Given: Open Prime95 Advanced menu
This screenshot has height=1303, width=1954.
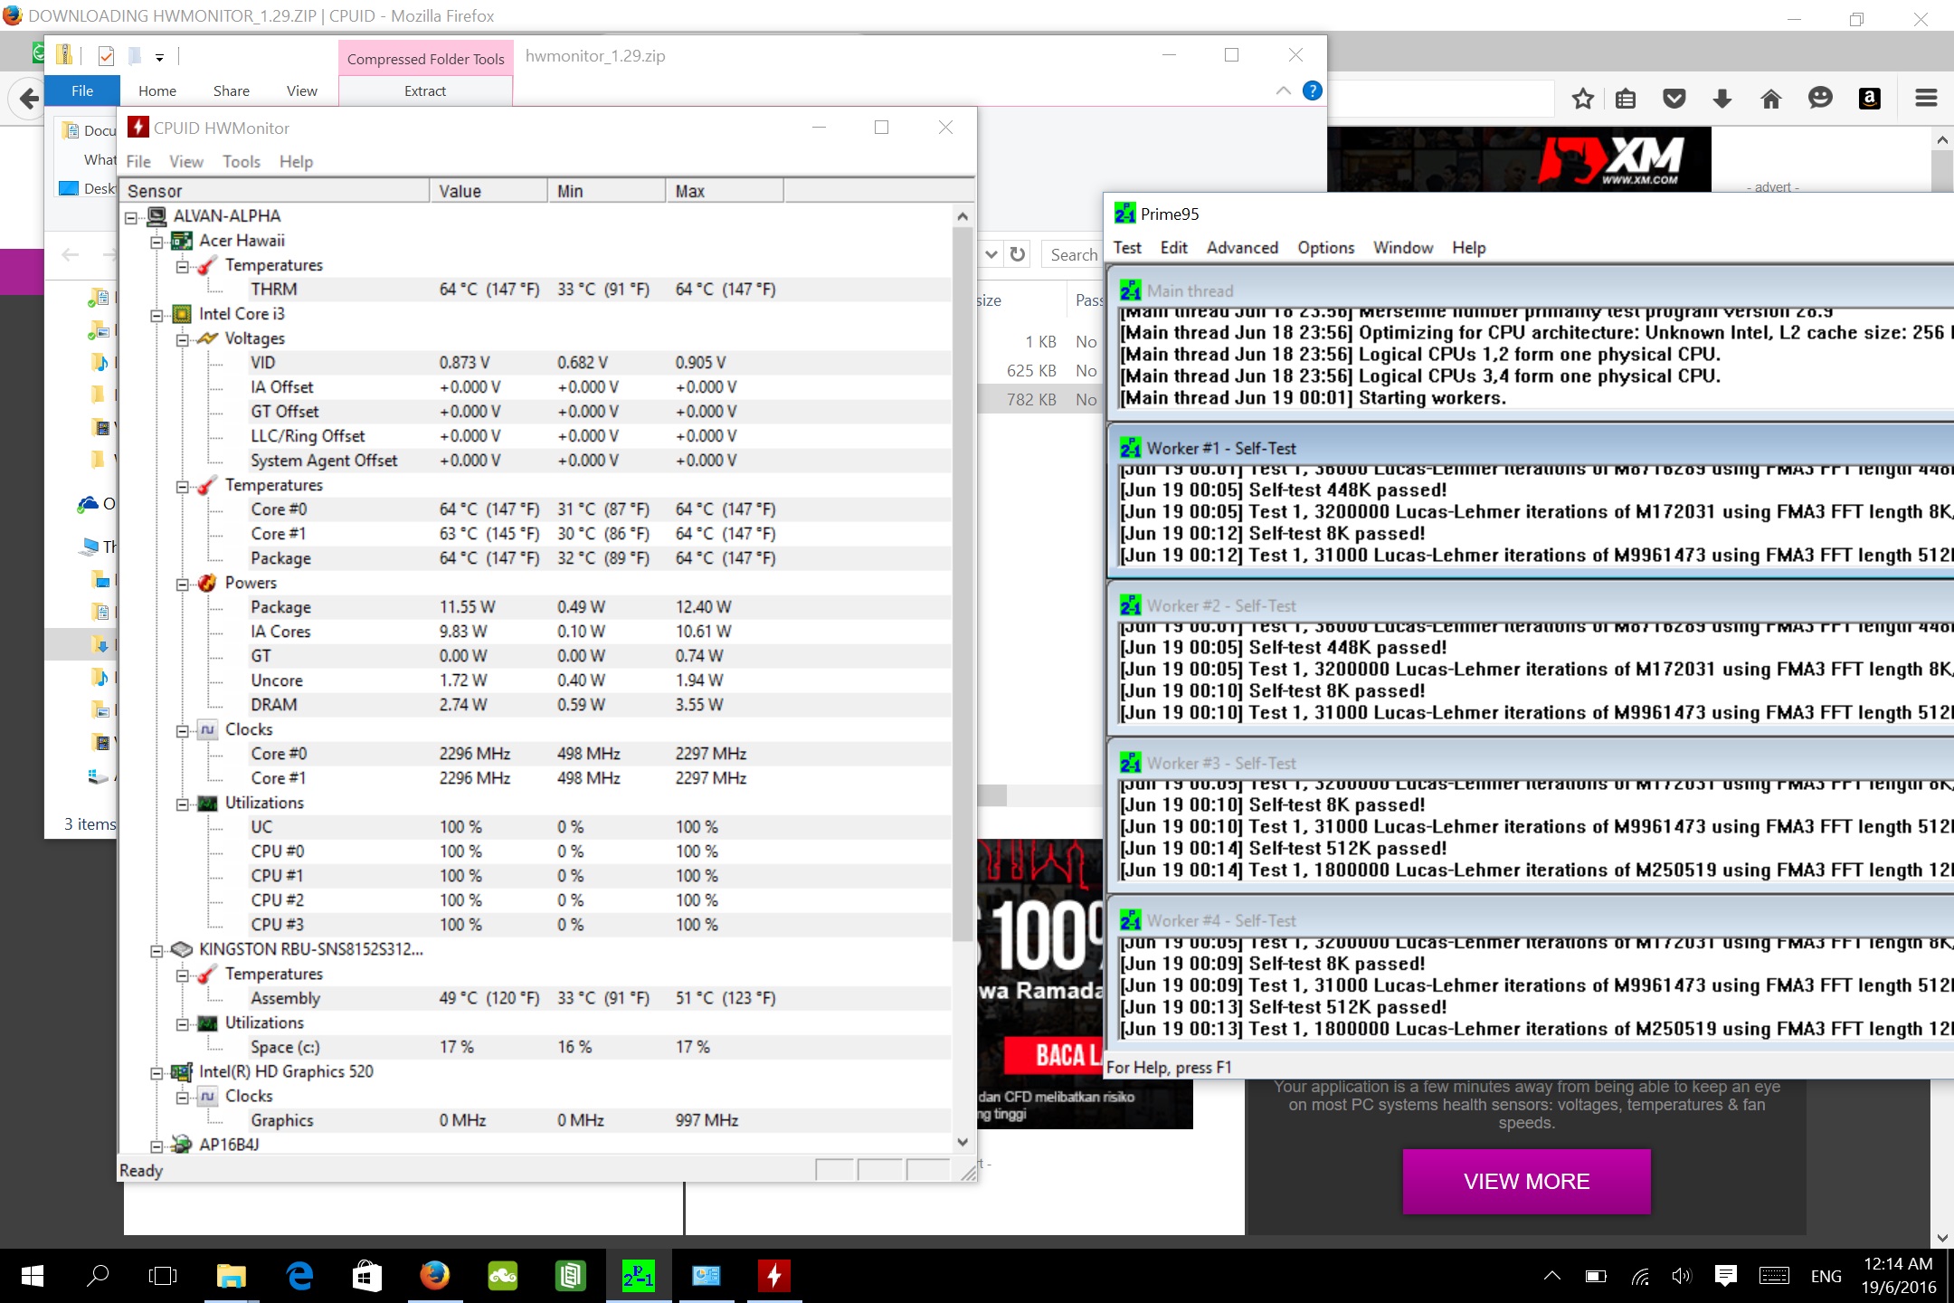Looking at the screenshot, I should (1242, 247).
